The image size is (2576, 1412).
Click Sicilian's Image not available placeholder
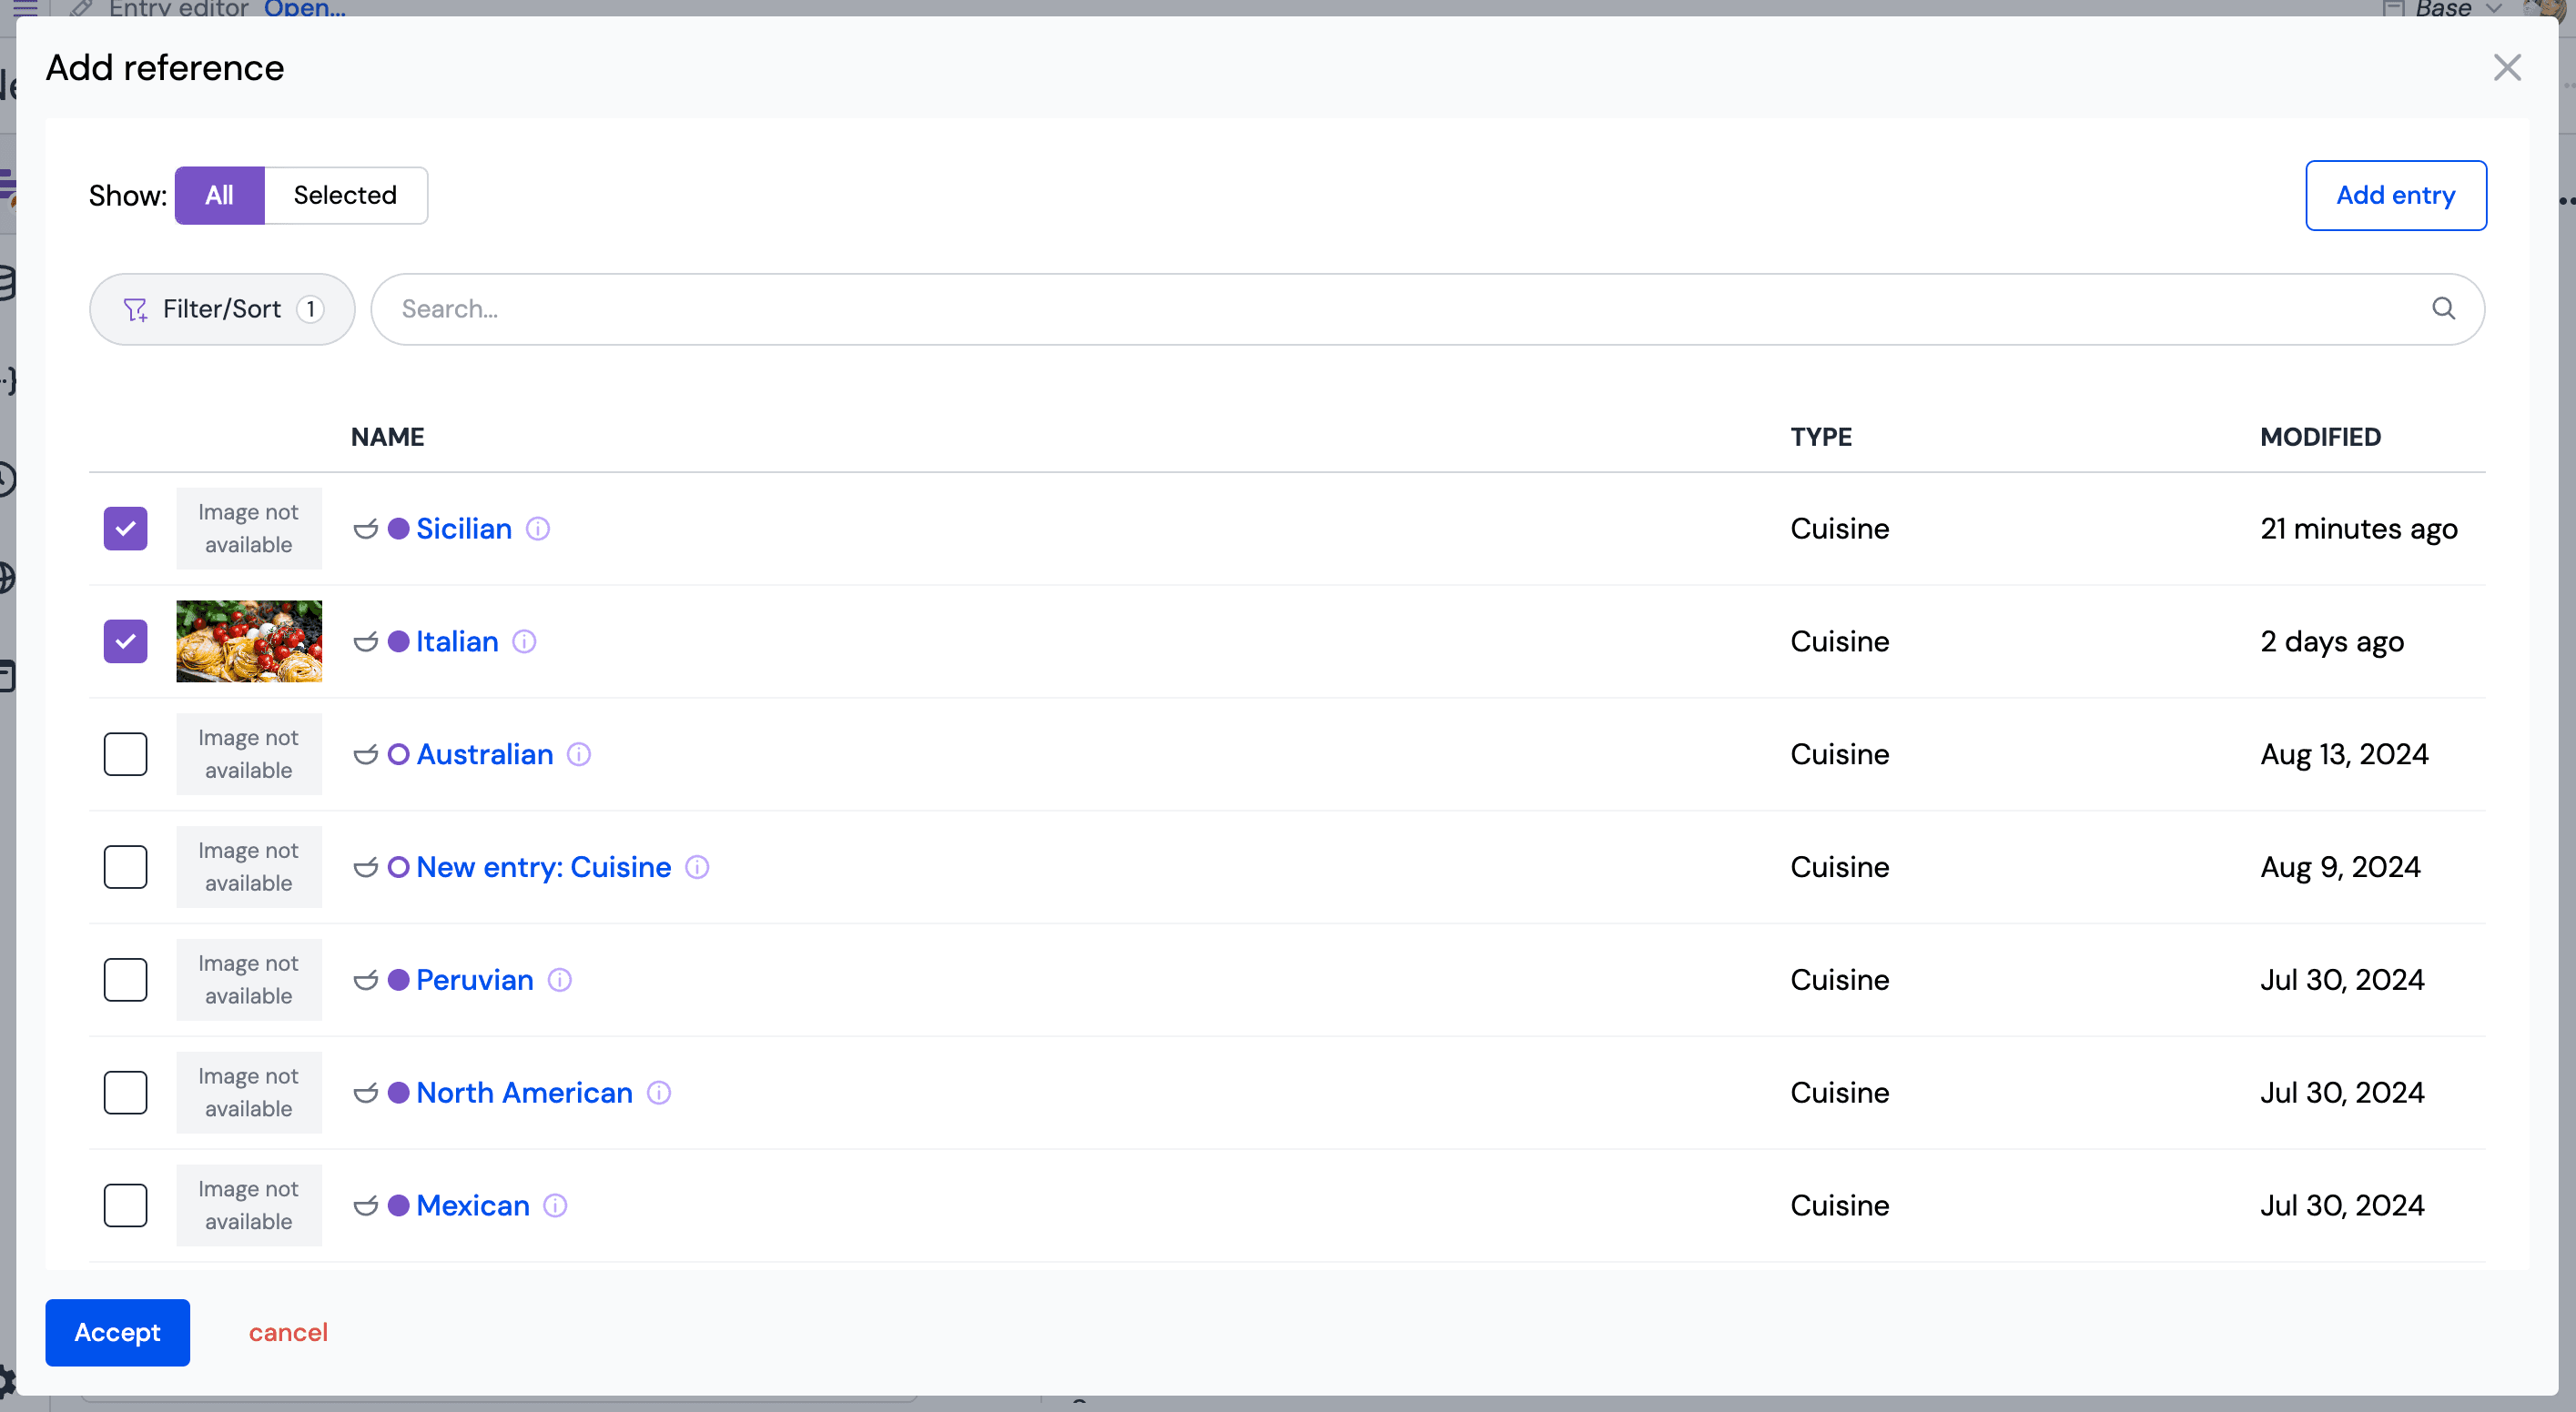[x=249, y=529]
